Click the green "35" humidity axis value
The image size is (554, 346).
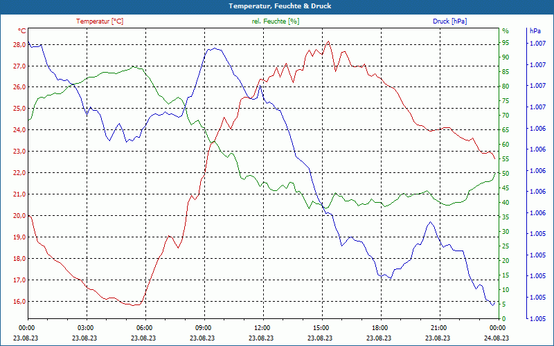(x=506, y=217)
